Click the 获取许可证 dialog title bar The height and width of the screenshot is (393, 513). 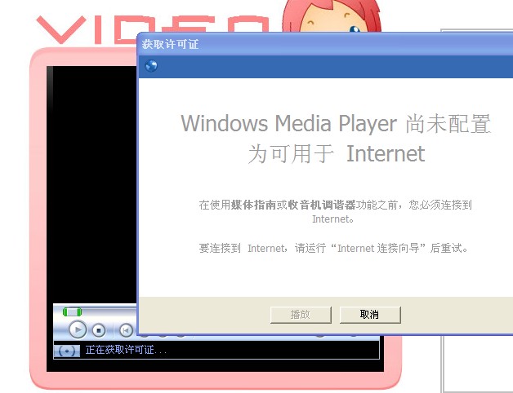325,44
